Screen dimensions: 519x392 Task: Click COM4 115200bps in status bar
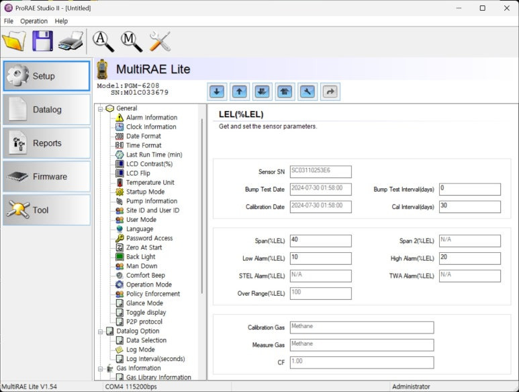pyautogui.click(x=131, y=387)
